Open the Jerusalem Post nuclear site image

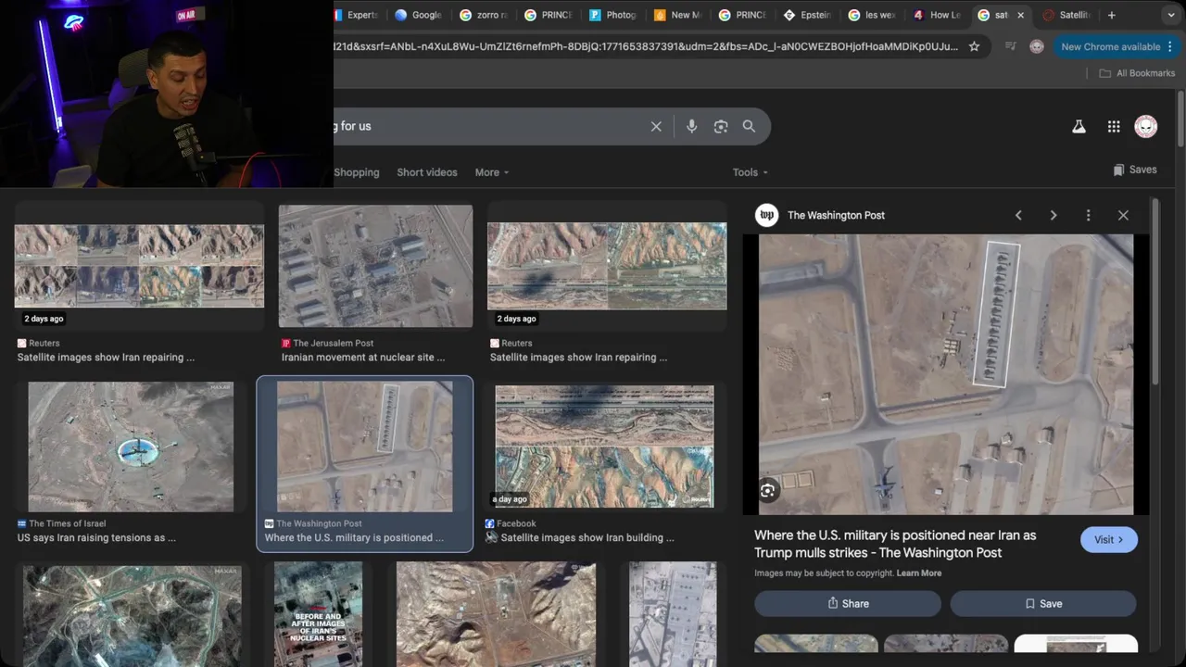(375, 266)
